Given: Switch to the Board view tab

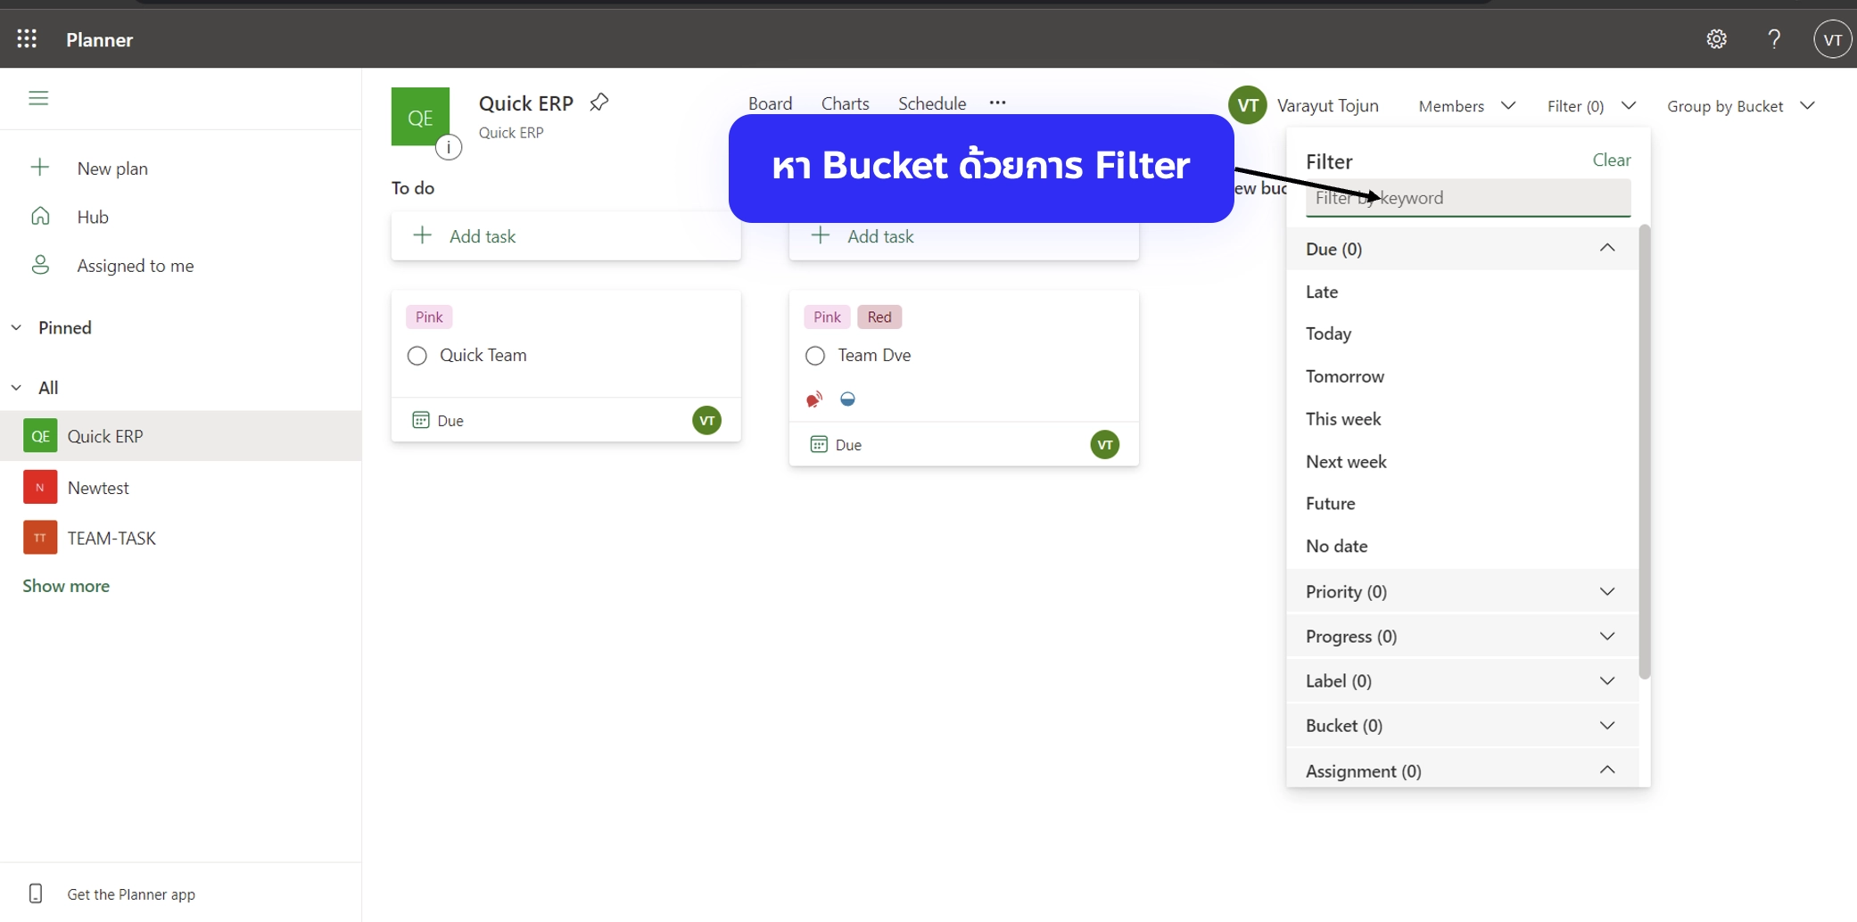Looking at the screenshot, I should pos(770,103).
